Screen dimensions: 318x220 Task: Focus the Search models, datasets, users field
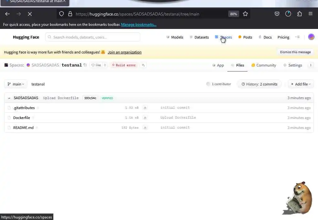[93, 37]
